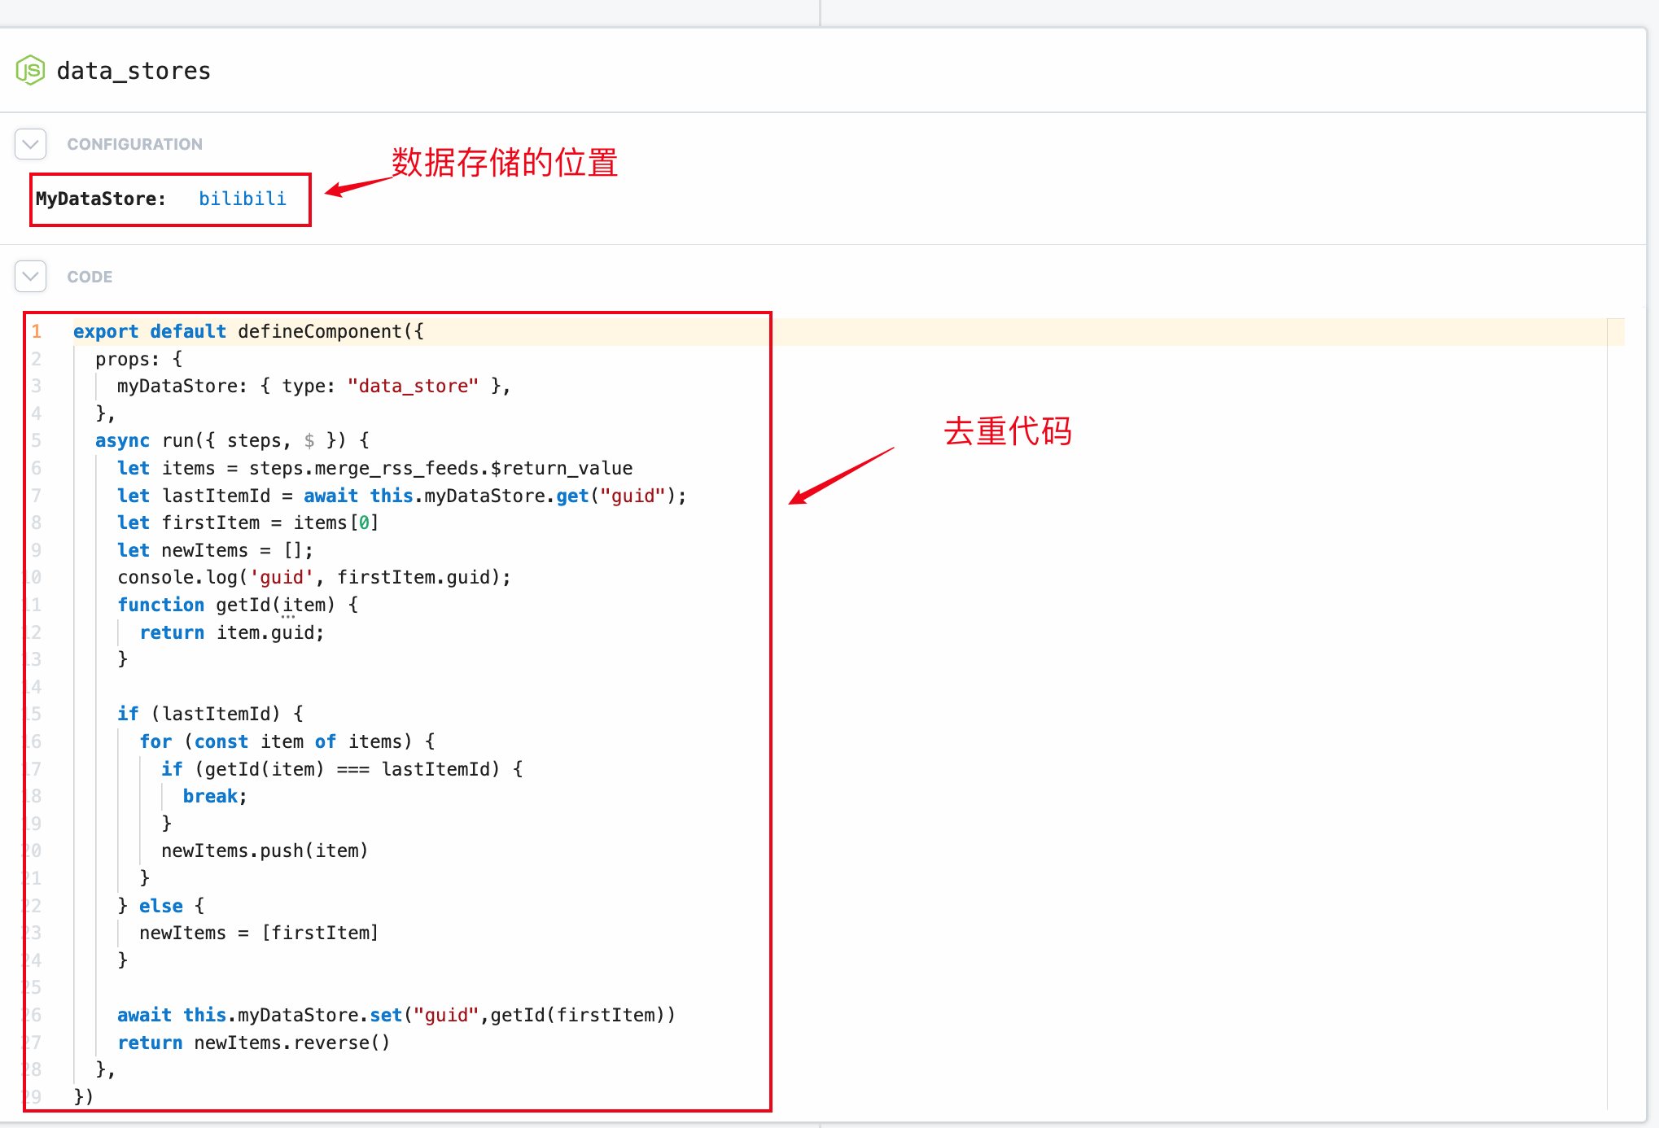
Task: Click the data_stores step title
Action: coord(134,71)
